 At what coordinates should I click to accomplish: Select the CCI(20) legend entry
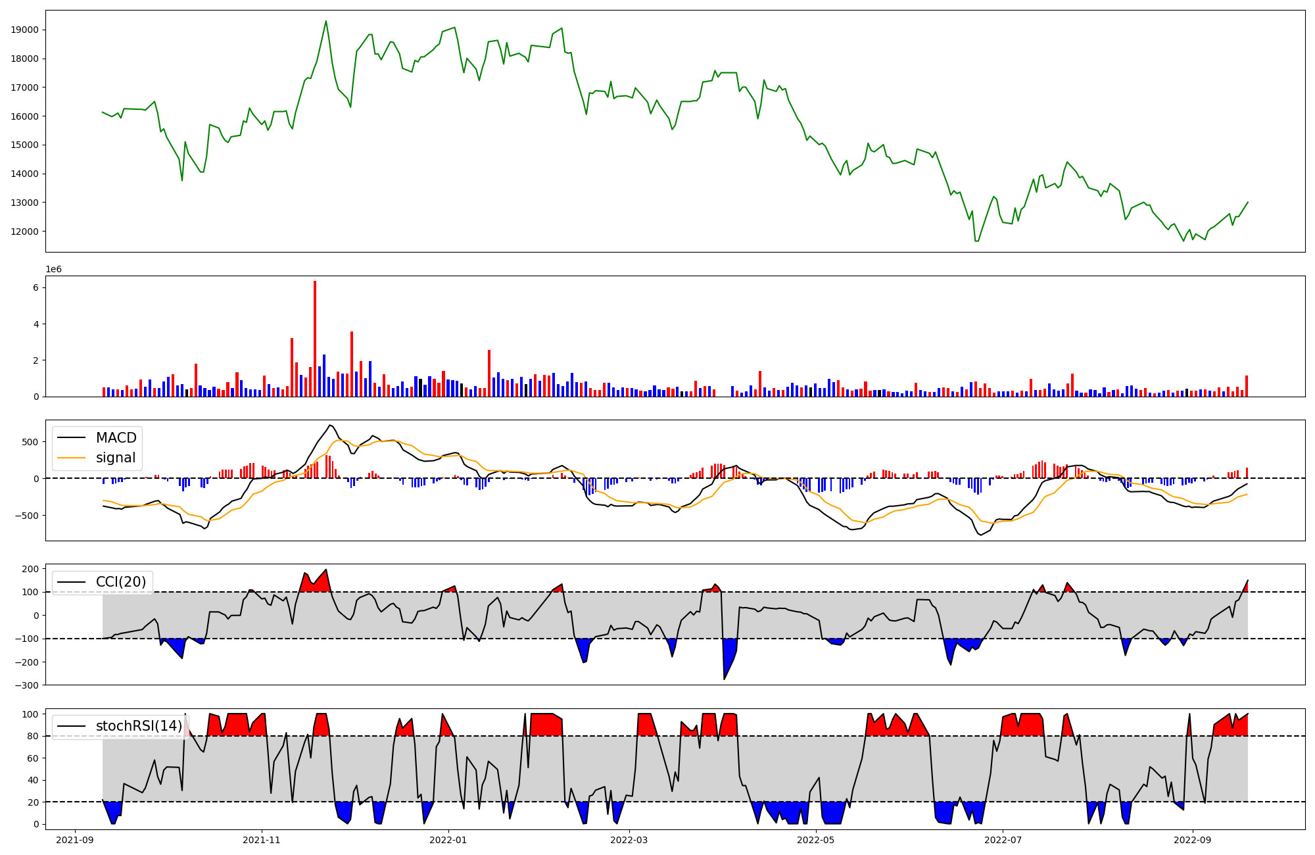click(121, 582)
